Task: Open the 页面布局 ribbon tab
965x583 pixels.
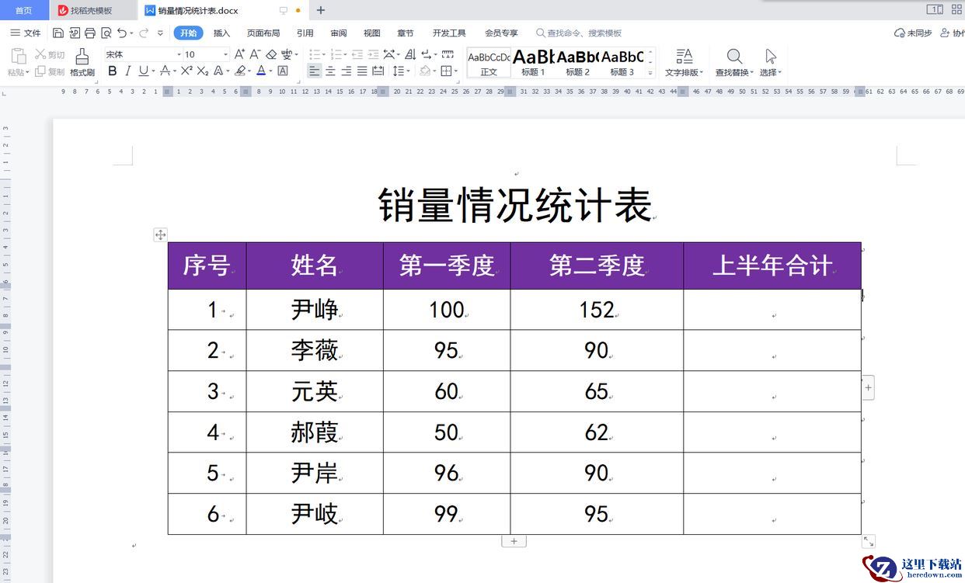Action: coord(263,33)
